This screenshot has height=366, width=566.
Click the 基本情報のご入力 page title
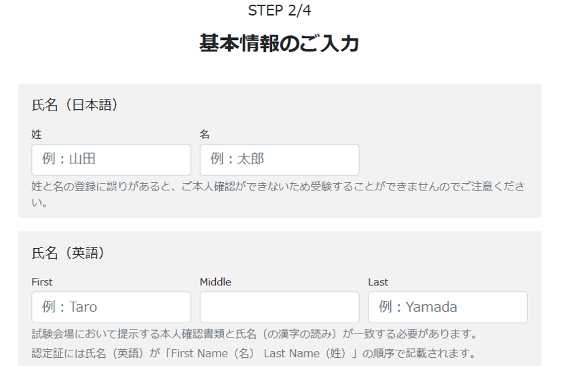[x=280, y=43]
